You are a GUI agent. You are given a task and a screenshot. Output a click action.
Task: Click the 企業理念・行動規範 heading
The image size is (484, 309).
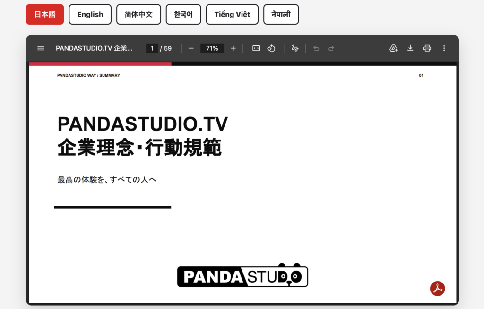click(x=139, y=147)
